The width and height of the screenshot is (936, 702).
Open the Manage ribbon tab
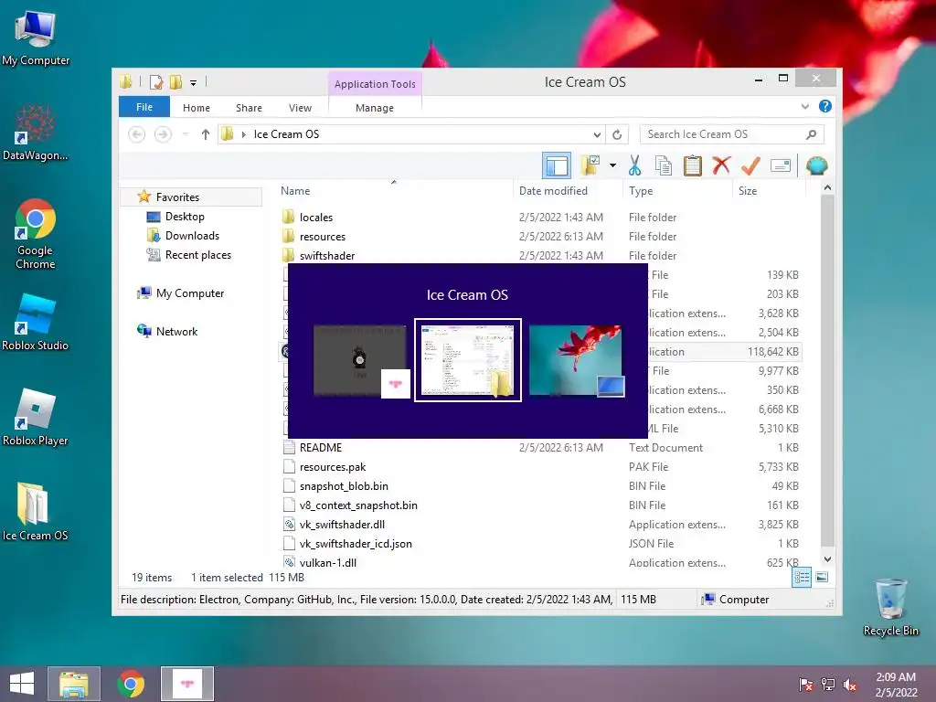click(374, 108)
